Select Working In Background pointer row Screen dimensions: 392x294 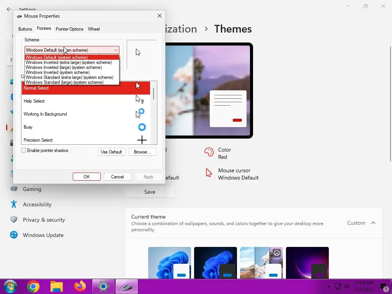[x=86, y=114]
